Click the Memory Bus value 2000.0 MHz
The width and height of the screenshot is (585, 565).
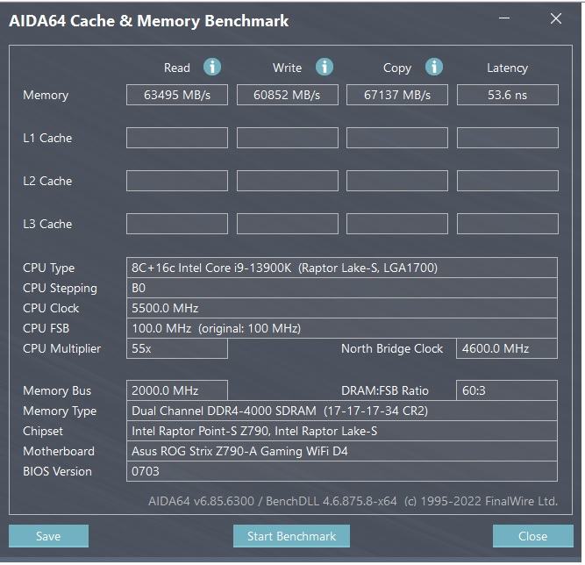click(177, 390)
